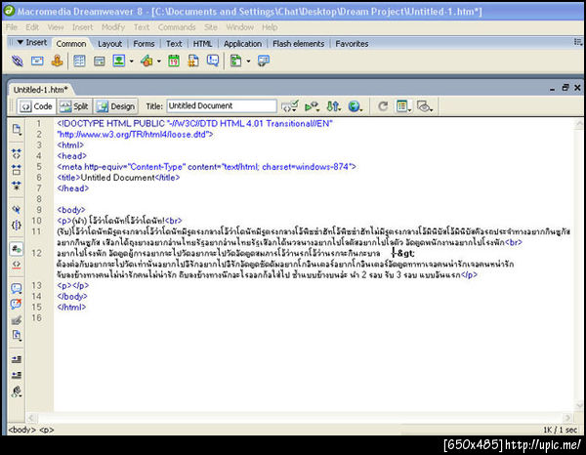This screenshot has width=586, height=455.
Task: Open the Edit menu
Action: point(32,27)
